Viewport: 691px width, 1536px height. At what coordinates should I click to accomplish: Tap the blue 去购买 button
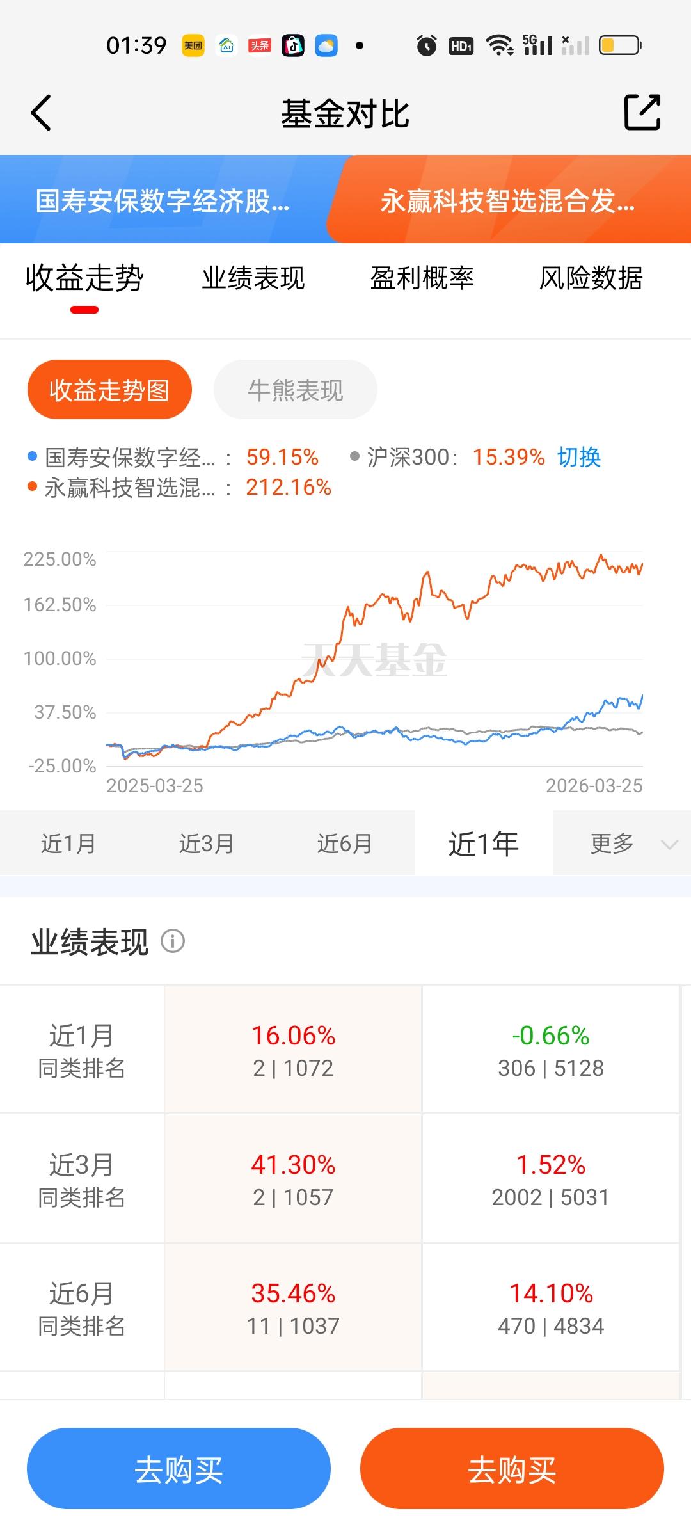[179, 1469]
